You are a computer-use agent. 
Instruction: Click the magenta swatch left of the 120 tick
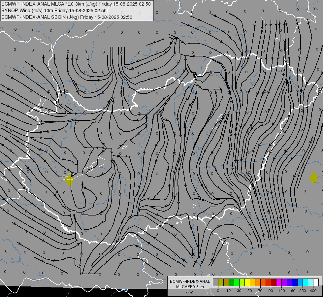(x=279, y=282)
